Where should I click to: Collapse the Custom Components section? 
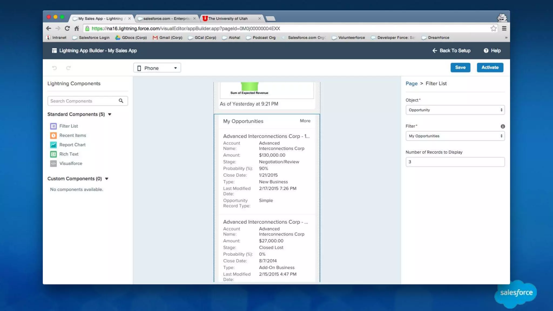coord(107,179)
